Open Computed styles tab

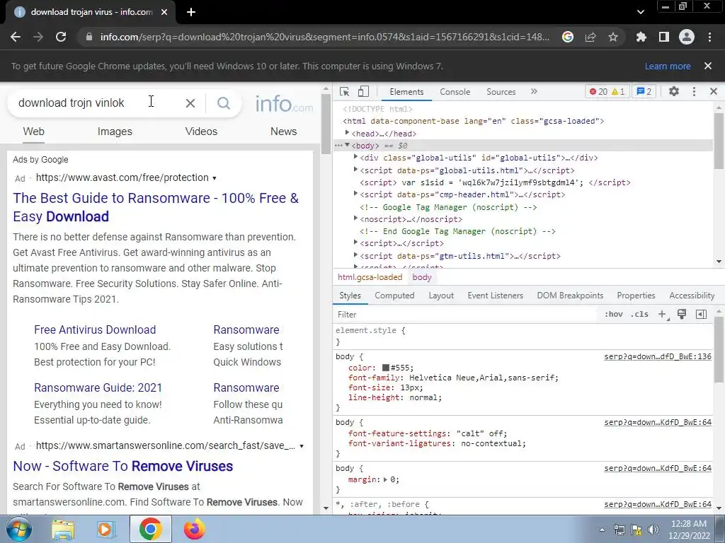(x=394, y=296)
